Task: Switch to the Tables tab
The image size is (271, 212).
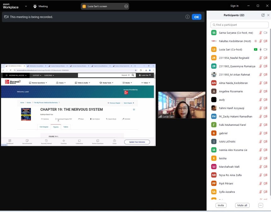Action: pyautogui.click(x=66, y=127)
